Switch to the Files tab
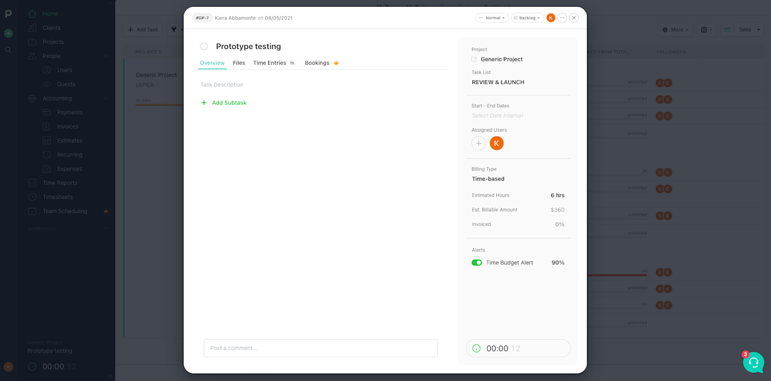 pyautogui.click(x=238, y=63)
